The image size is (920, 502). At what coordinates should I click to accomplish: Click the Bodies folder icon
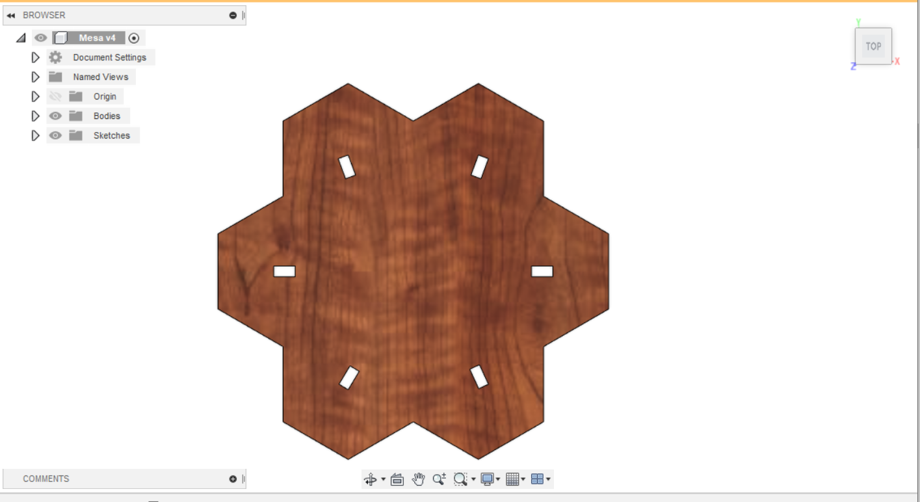(76, 116)
